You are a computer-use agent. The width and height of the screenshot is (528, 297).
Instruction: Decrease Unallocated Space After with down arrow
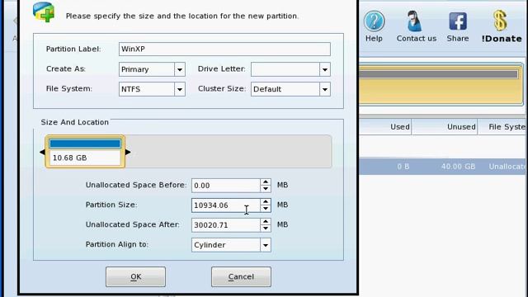click(x=266, y=229)
